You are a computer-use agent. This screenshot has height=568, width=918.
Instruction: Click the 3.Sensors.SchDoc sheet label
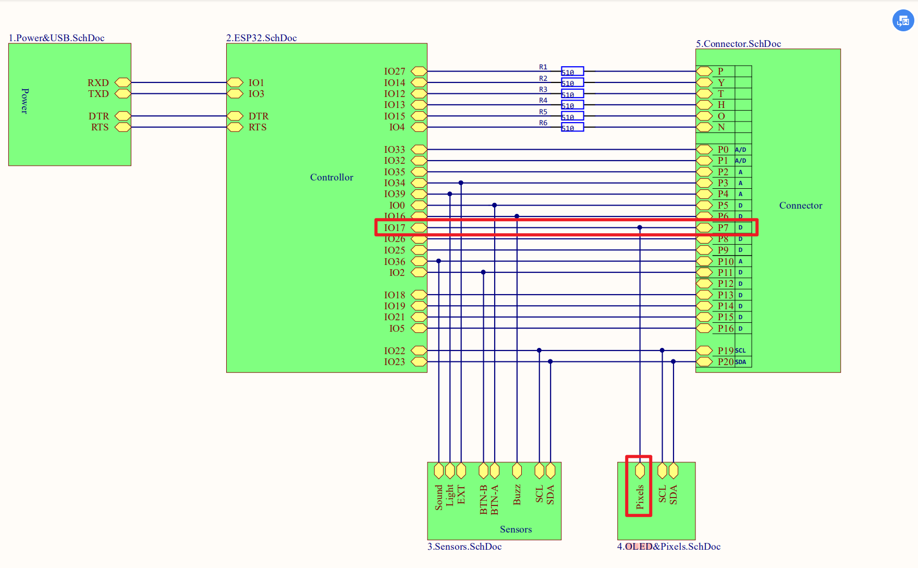click(464, 547)
